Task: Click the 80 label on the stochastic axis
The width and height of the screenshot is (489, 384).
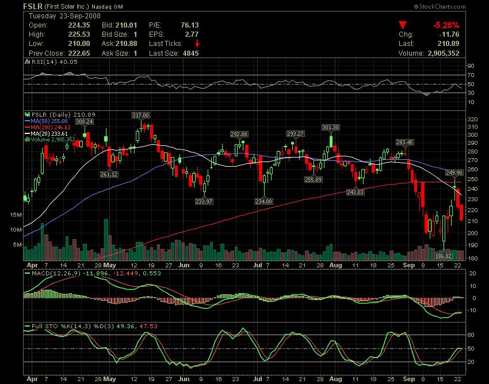Action: click(471, 335)
